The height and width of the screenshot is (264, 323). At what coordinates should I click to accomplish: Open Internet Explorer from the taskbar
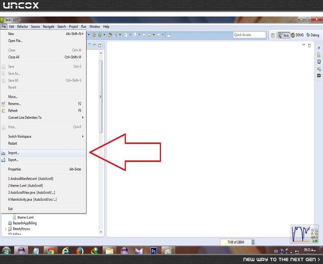65,251
